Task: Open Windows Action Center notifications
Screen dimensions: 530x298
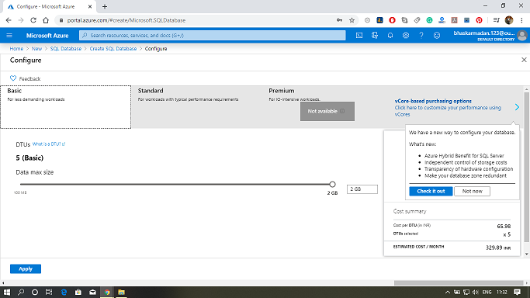Action: coord(517,293)
